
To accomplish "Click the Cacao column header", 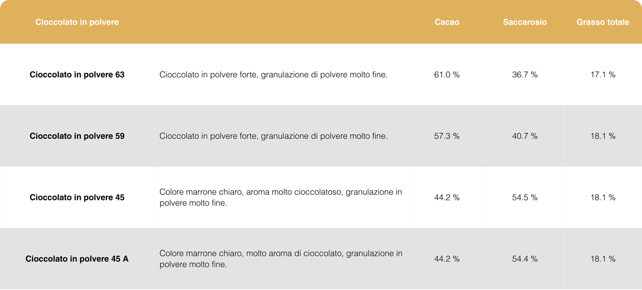I will 447,22.
